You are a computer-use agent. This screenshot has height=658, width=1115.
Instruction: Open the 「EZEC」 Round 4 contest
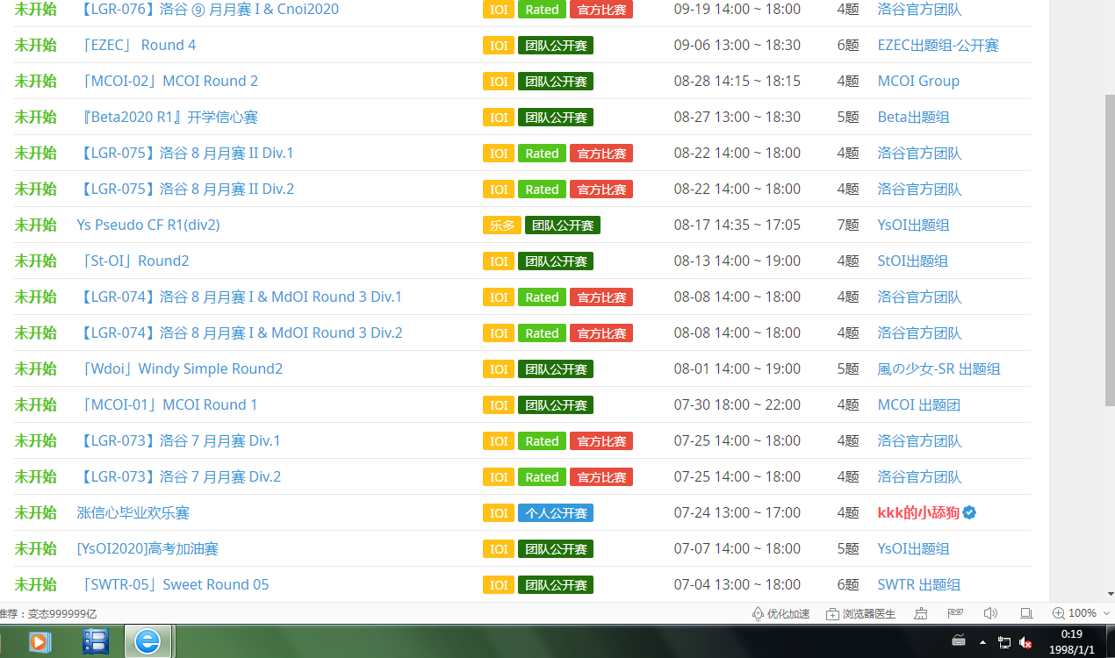coord(137,45)
